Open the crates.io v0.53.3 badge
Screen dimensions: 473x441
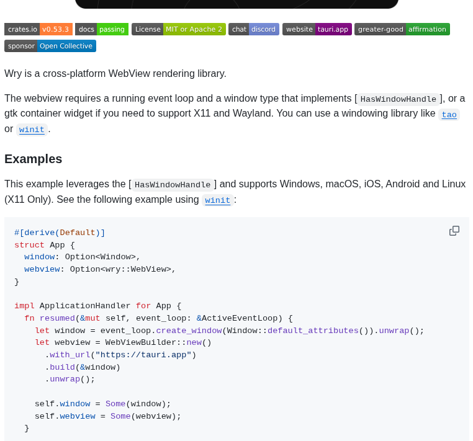click(x=38, y=29)
